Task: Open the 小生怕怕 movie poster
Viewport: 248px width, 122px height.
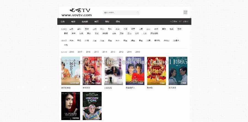Action: (x=114, y=71)
